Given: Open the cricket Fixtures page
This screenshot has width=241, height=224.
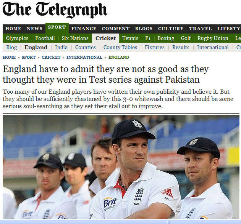Looking at the screenshot, I should 155,47.
